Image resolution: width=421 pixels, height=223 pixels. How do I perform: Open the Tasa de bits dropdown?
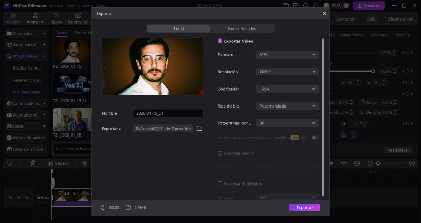[287, 106]
